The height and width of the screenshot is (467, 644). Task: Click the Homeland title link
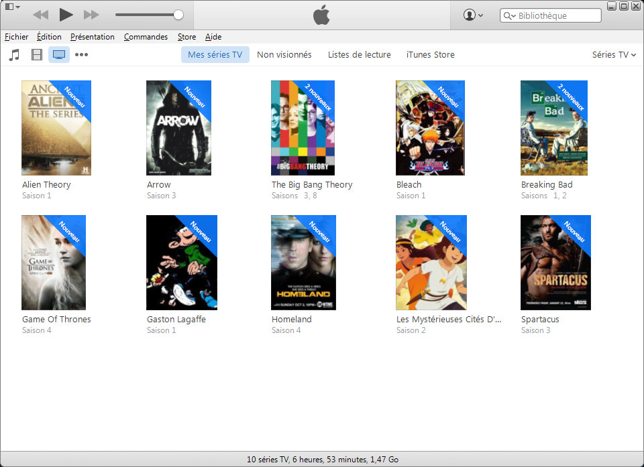pyautogui.click(x=291, y=320)
